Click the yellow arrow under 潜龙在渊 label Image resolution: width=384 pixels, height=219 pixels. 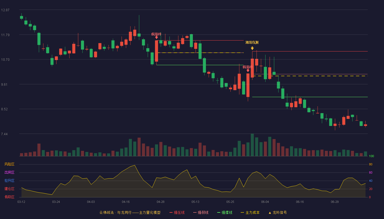click(x=252, y=48)
